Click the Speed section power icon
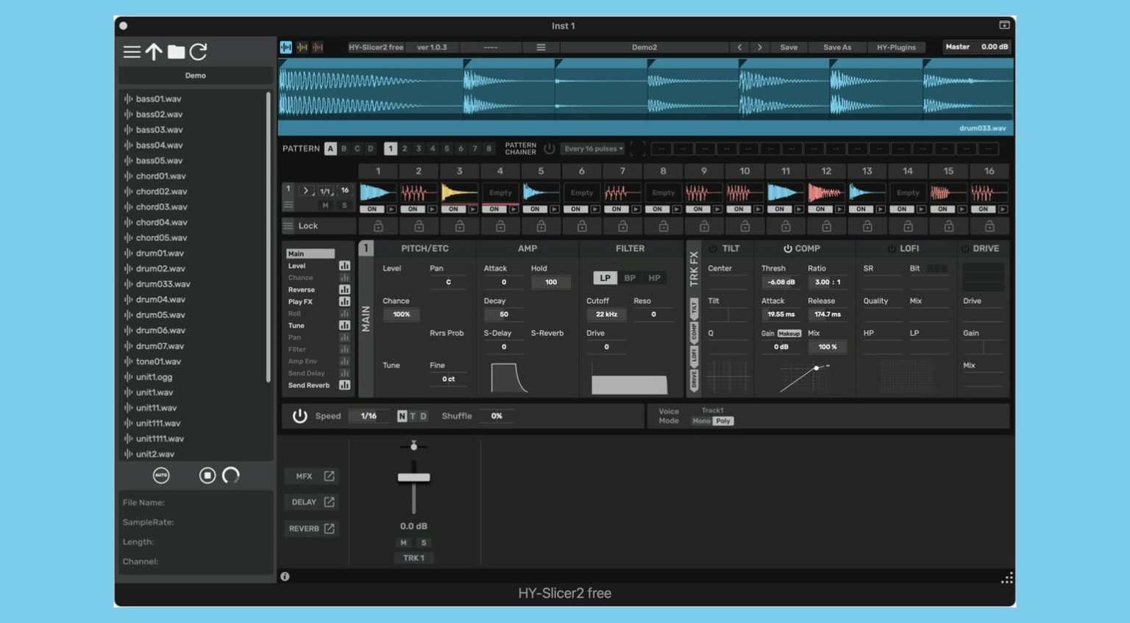The image size is (1130, 623). point(300,416)
